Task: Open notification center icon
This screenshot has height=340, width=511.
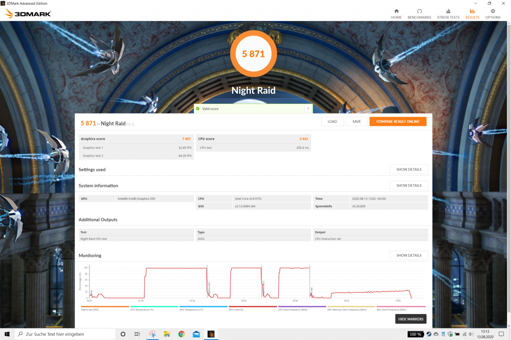Action: coord(501,334)
